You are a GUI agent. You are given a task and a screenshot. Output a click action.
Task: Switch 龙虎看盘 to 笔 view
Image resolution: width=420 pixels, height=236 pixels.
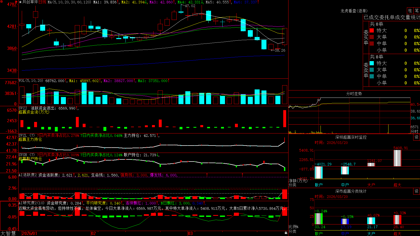417,11
